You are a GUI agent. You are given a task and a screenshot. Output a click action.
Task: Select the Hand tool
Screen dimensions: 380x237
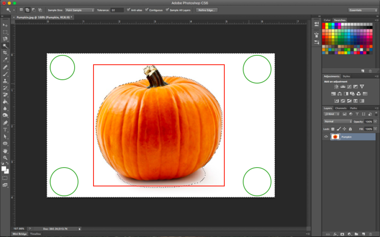(5, 151)
